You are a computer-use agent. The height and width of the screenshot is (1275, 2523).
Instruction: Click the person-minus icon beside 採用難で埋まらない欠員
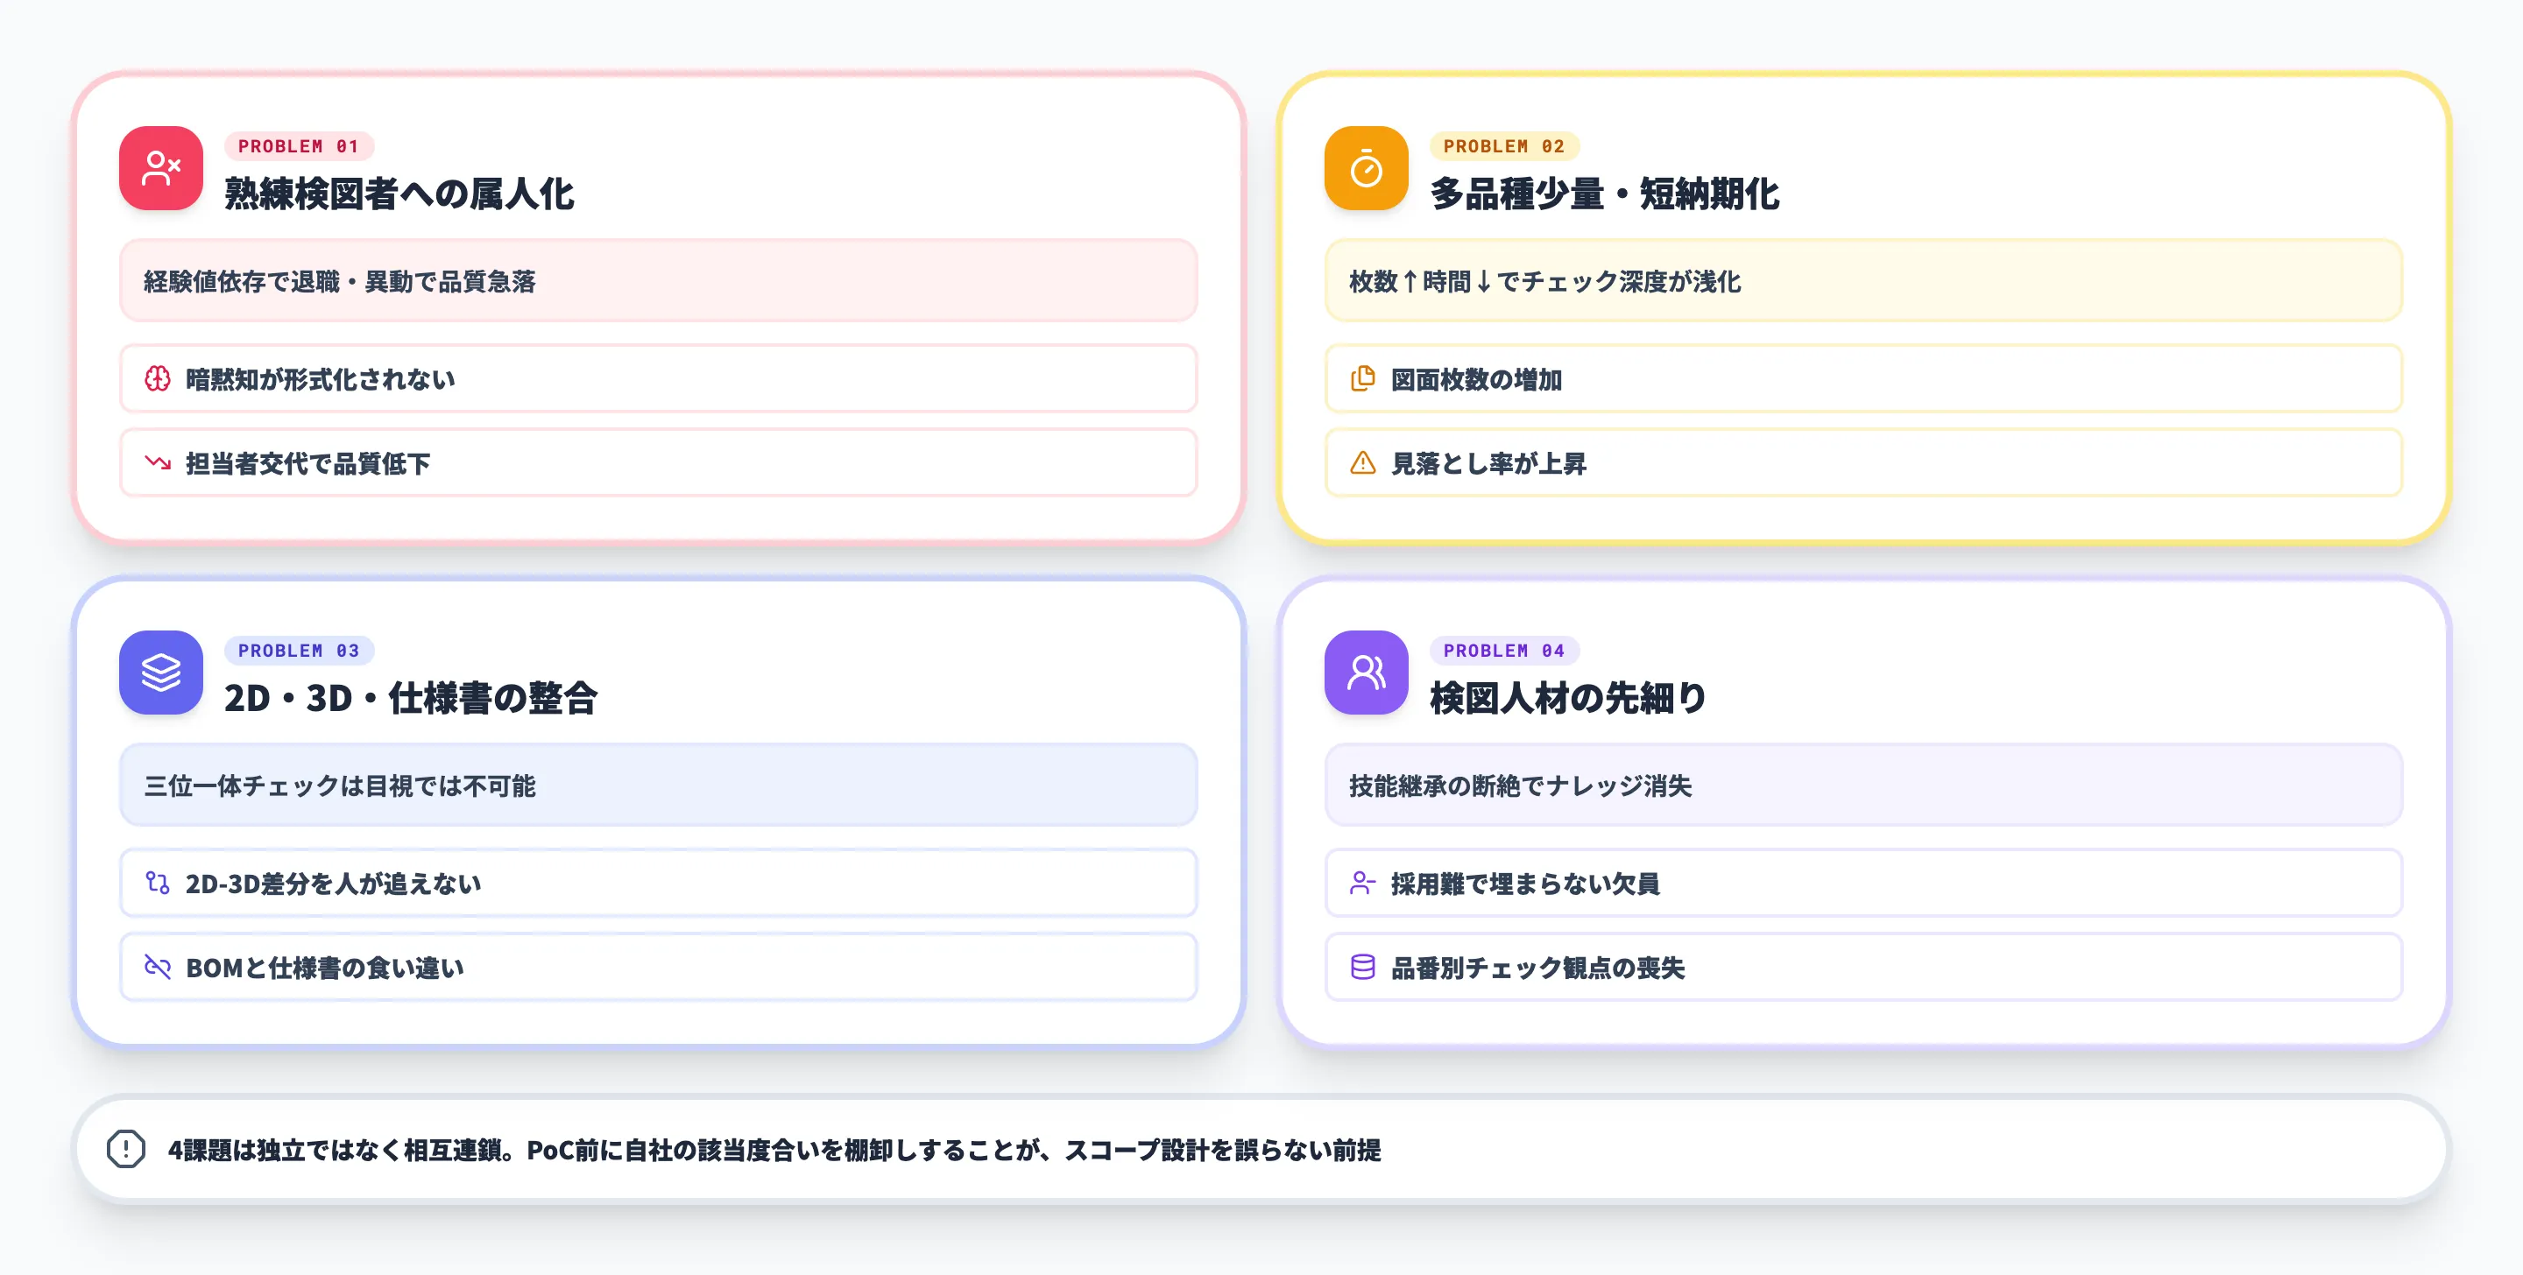[x=1361, y=883]
